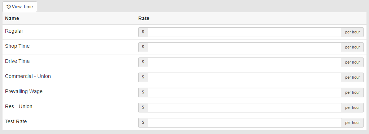369x134 pixels.
Task: Click the per hour label for Regular
Action: [352, 32]
